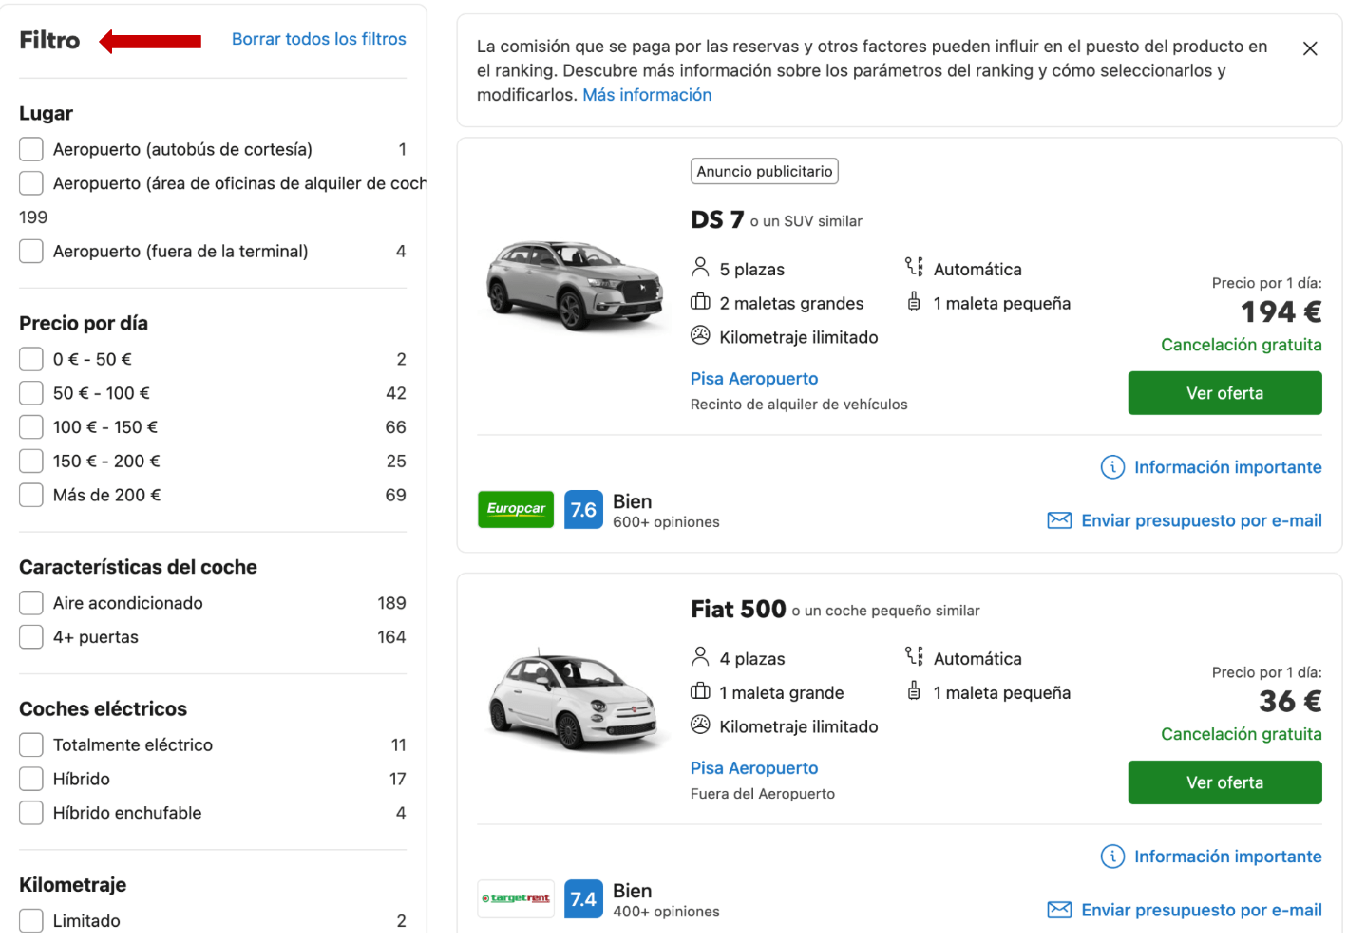Enable the Aire acondicionado filter
This screenshot has width=1347, height=942.
[31, 603]
